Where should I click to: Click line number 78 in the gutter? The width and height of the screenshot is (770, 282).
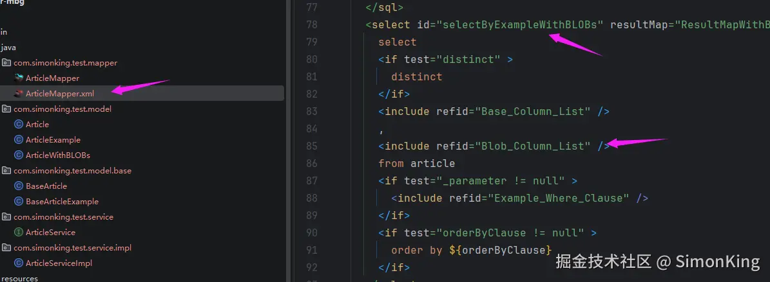click(312, 25)
